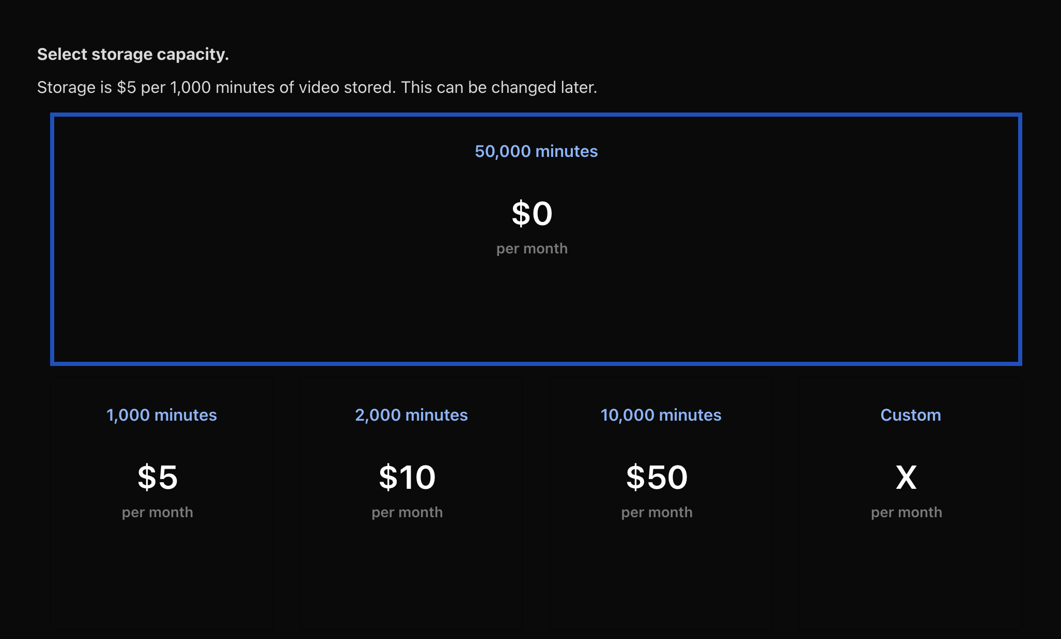This screenshot has width=1061, height=639.
Task: Click "per month" below the $50 price
Action: [x=657, y=513]
